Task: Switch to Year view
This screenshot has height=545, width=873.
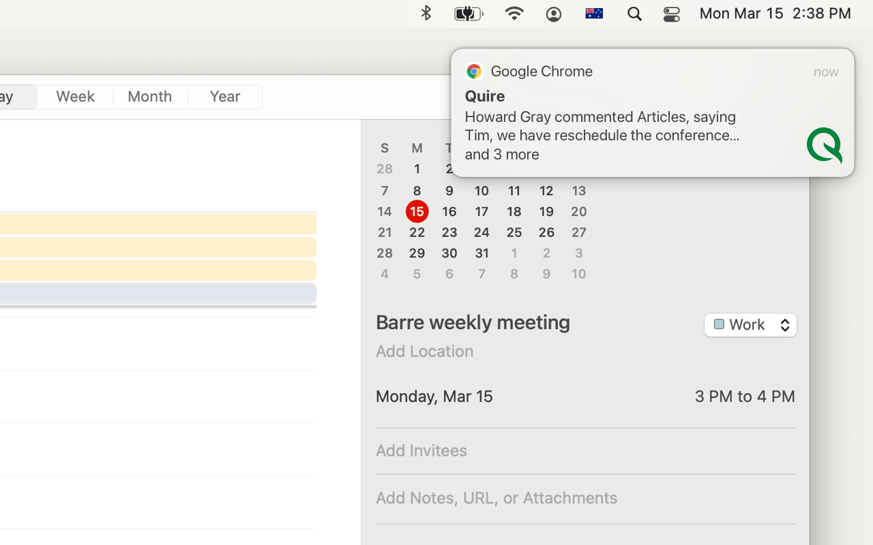Action: tap(225, 97)
